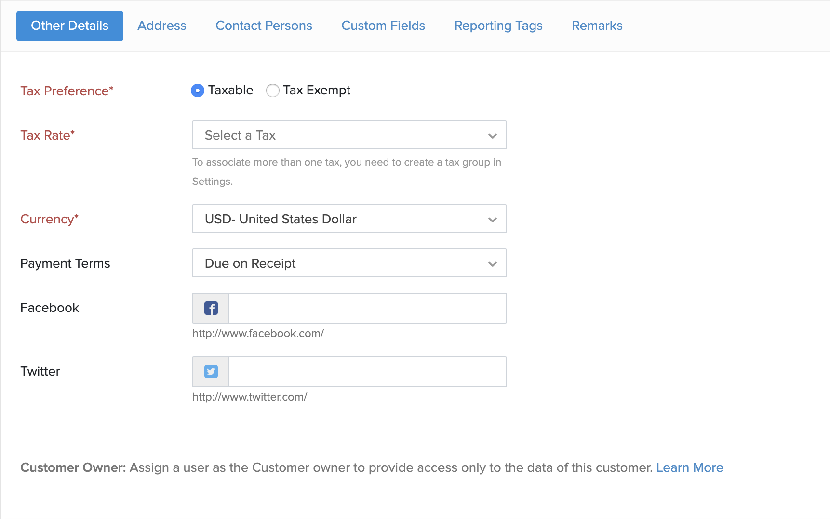Click the Facebook icon beside the URL field
This screenshot has height=519, width=830.
tap(210, 308)
